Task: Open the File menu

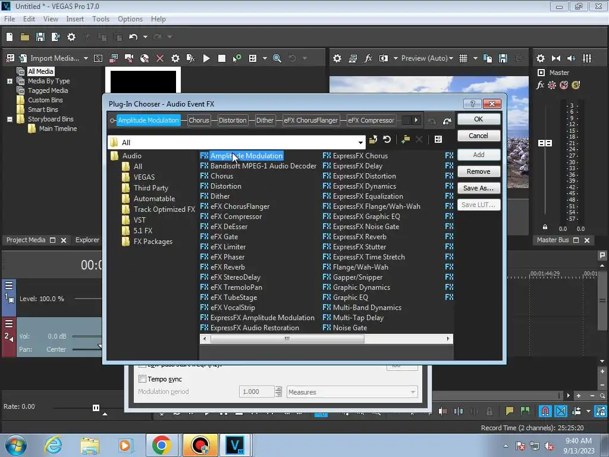Action: point(10,18)
